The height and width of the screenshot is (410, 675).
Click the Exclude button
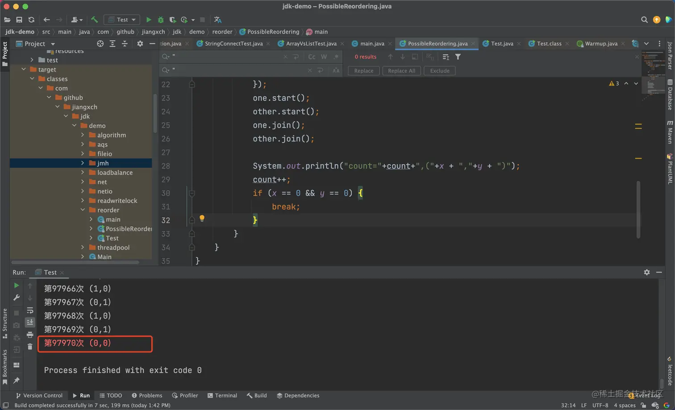(x=439, y=70)
